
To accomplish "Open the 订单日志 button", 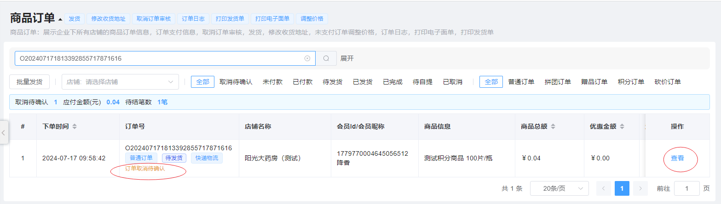I will (193, 19).
